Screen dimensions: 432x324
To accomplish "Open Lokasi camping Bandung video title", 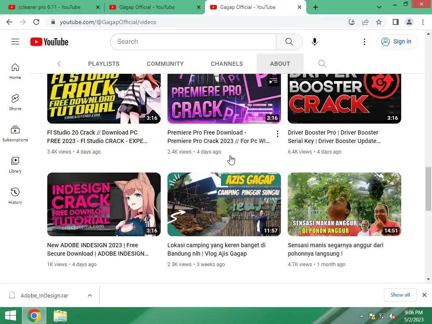I will pyautogui.click(x=216, y=249).
